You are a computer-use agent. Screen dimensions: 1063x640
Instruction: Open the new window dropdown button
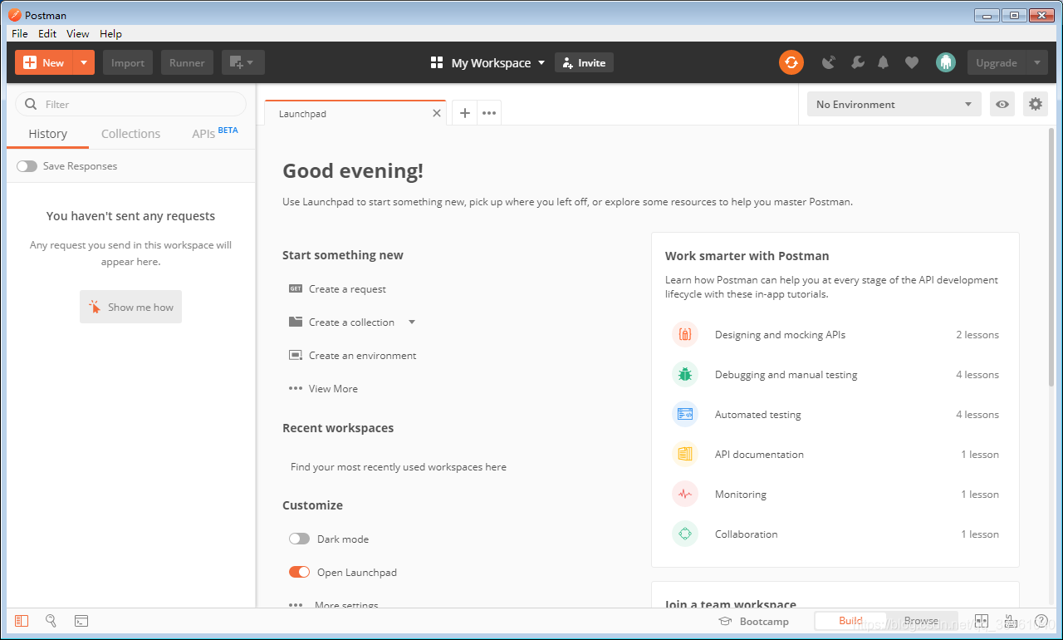[242, 62]
